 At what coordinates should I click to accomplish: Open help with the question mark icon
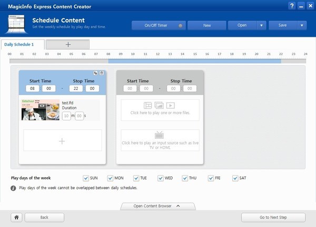tap(292, 6)
